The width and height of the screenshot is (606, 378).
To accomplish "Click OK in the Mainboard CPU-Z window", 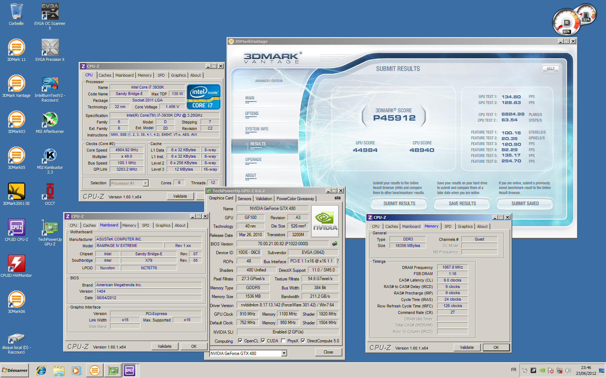I will [x=194, y=346].
